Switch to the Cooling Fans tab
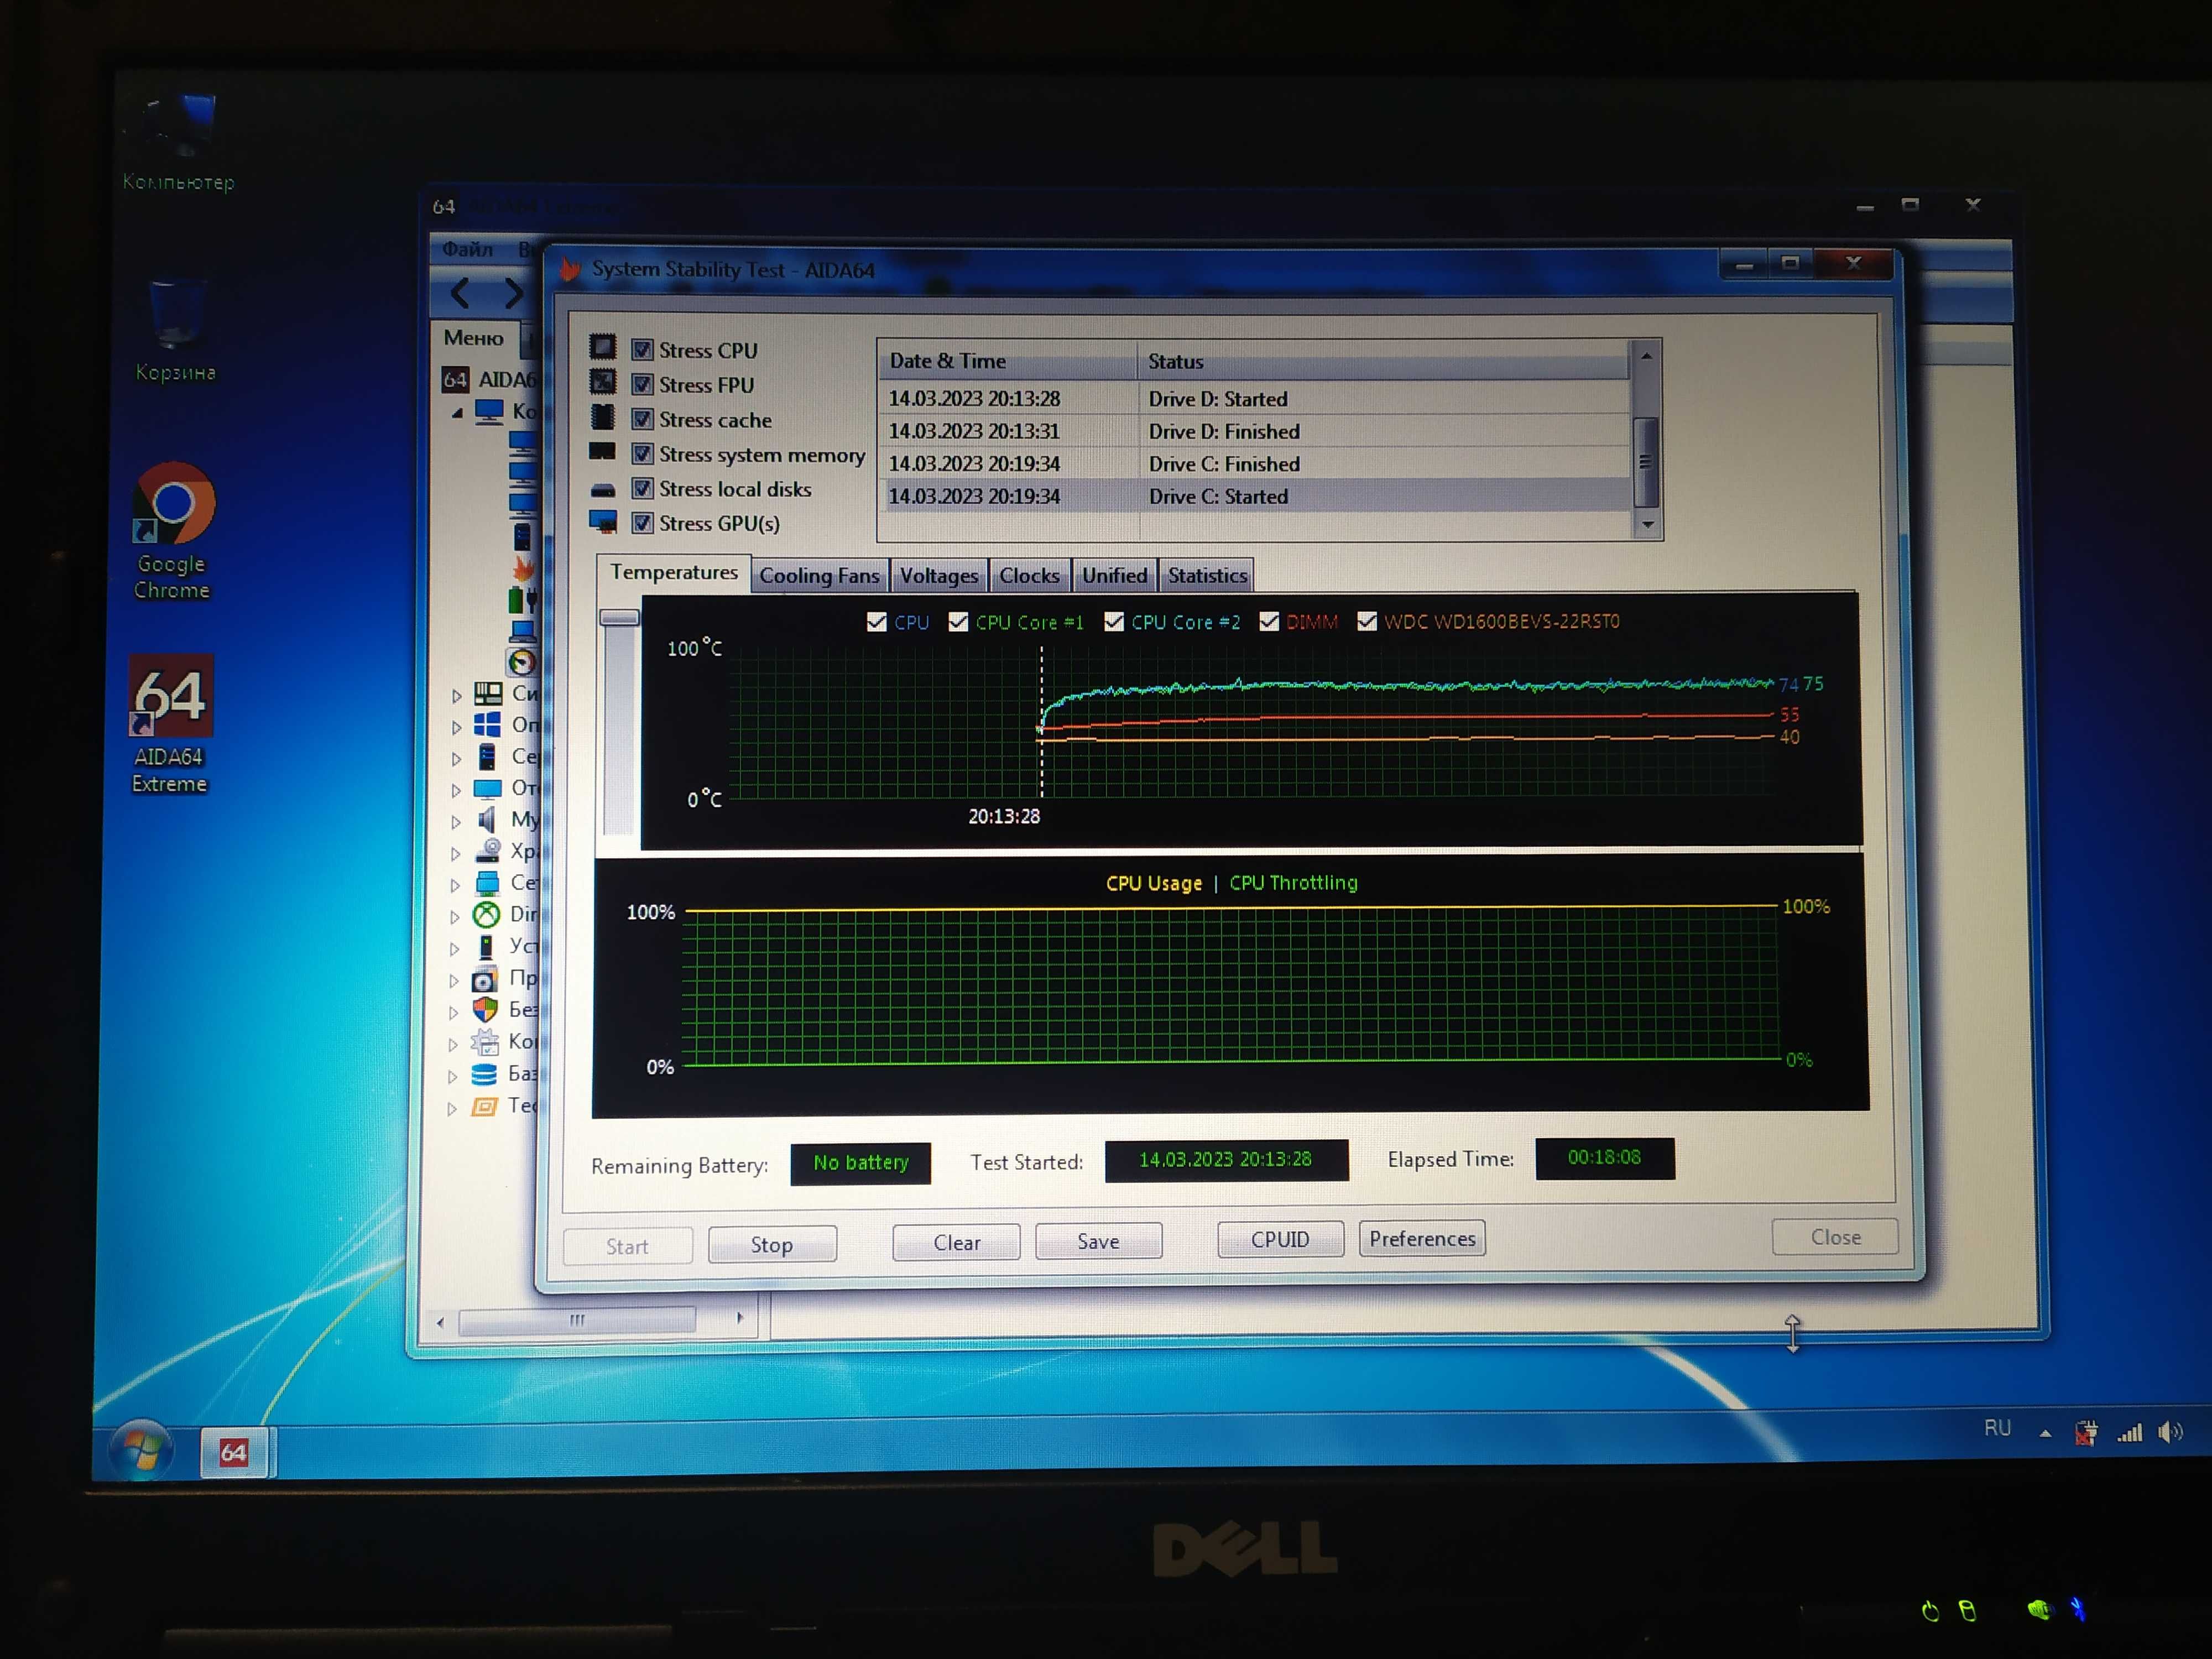Image resolution: width=2212 pixels, height=1659 pixels. coord(819,576)
